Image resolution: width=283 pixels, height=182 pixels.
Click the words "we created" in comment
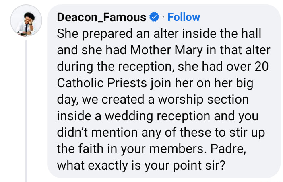112,99
